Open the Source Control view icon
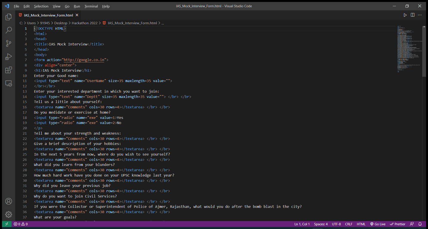 click(x=9, y=43)
